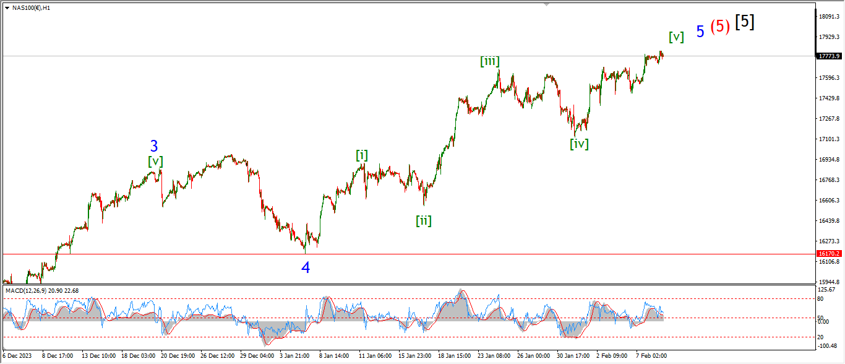The width and height of the screenshot is (845, 364).
Task: Select the chart shift triangle on the top border
Action: pos(546,4)
